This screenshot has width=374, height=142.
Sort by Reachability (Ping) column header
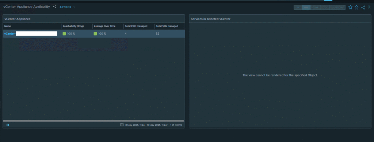[73, 26]
